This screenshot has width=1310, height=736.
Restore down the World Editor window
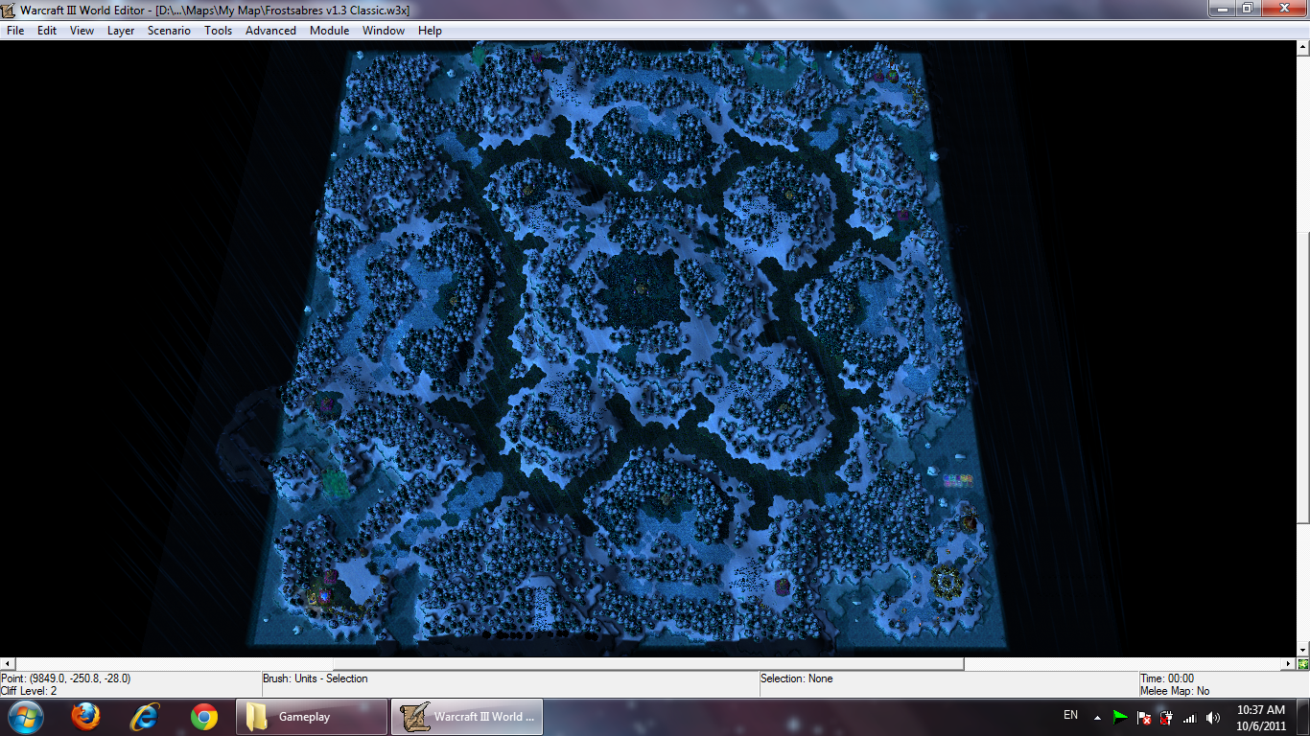pos(1247,9)
